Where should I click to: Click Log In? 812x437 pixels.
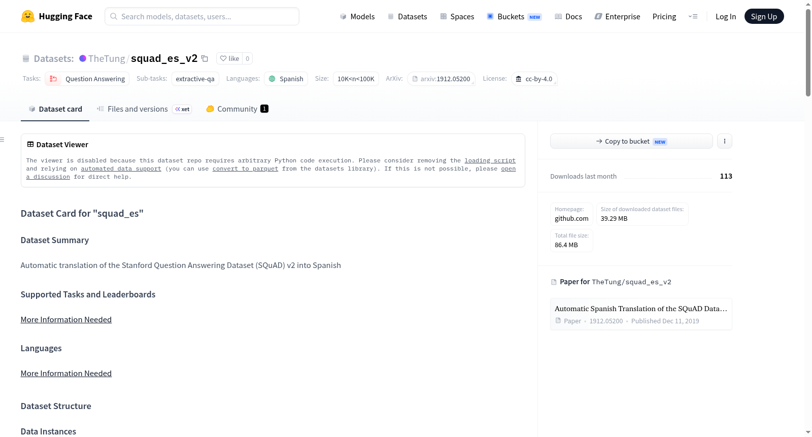[x=726, y=16]
